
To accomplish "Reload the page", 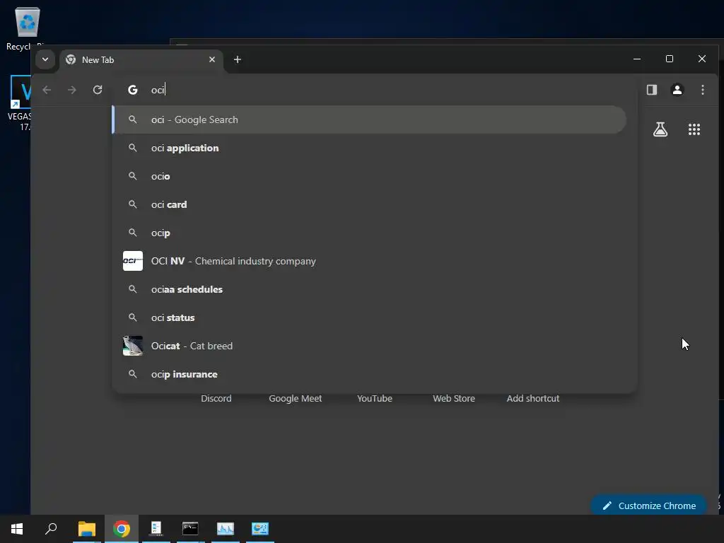I will (x=98, y=90).
